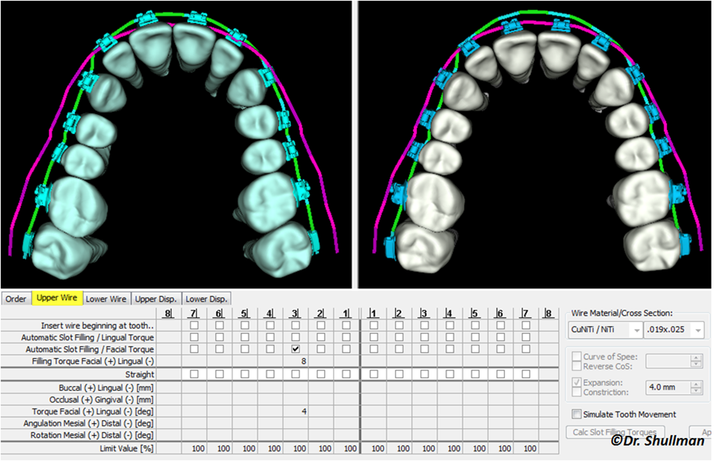
Task: Select the Filling Torque value 8 cell
Action: click(x=295, y=361)
